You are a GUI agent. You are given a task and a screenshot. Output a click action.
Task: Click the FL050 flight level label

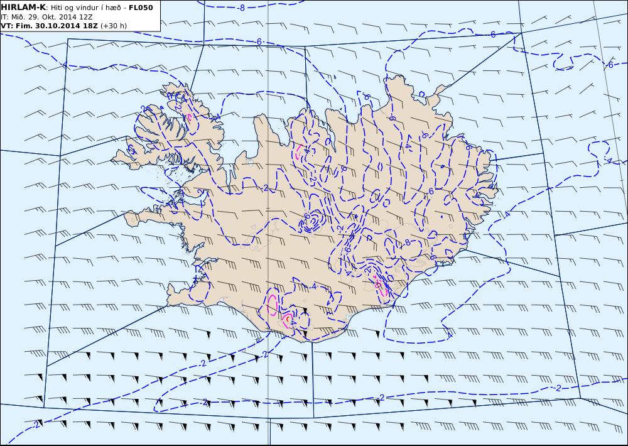(x=141, y=8)
